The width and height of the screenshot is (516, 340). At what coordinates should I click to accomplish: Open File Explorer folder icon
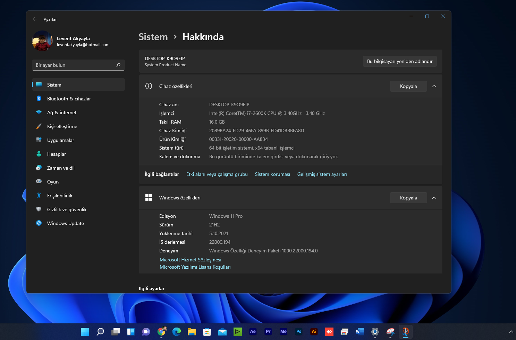[192, 332]
